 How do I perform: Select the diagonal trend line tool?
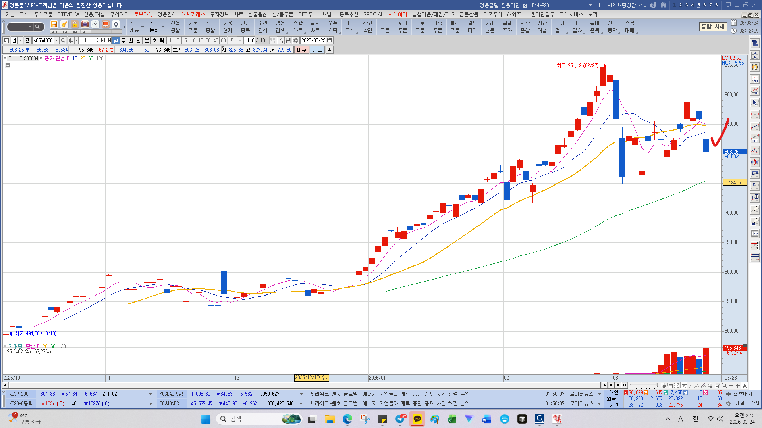(755, 127)
